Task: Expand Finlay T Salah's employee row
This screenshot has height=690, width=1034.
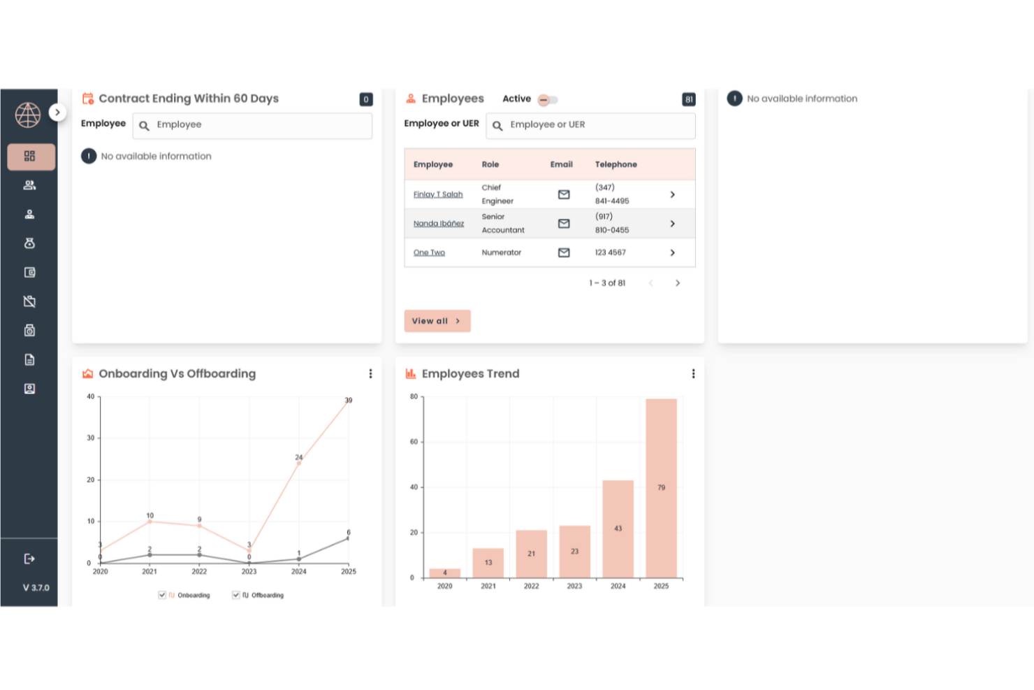Action: pyautogui.click(x=672, y=194)
